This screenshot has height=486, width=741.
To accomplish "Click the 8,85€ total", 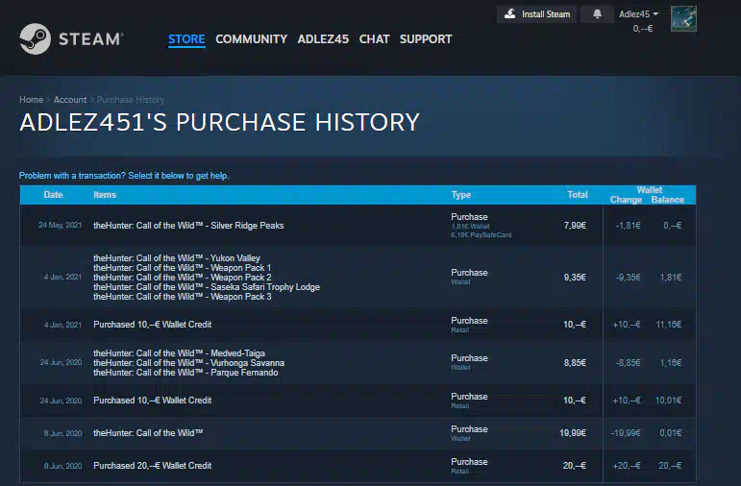I will click(x=575, y=363).
